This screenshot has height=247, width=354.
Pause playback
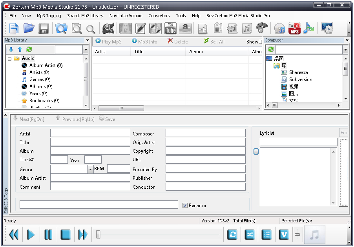[48, 234]
